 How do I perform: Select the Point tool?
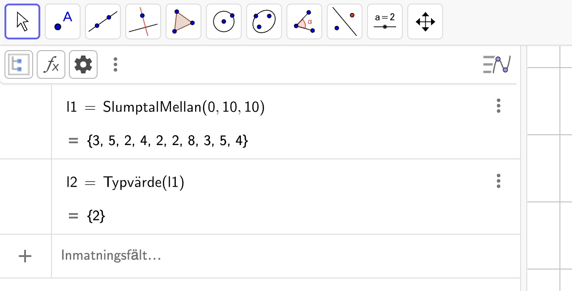tap(63, 21)
